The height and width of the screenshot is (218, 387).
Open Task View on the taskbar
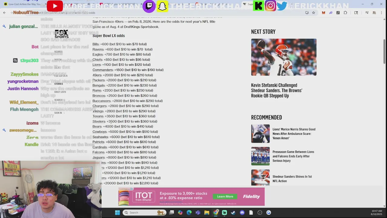pos(171,213)
